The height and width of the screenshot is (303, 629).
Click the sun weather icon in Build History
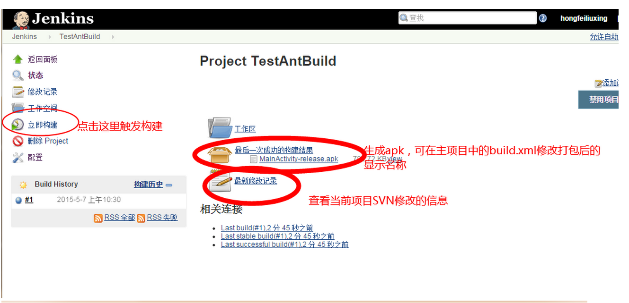(23, 185)
